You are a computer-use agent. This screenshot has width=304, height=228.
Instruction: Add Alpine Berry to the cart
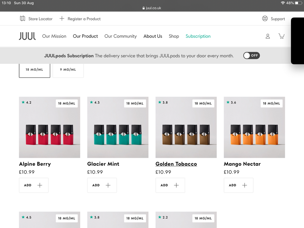[33, 185]
